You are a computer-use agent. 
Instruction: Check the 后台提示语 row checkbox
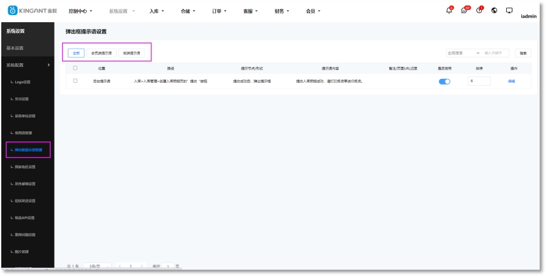click(x=75, y=81)
